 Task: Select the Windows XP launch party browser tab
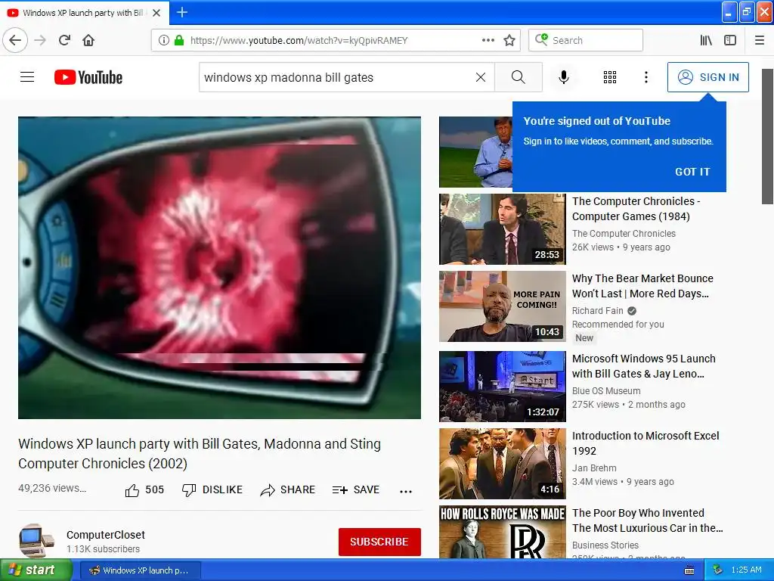pyautogui.click(x=85, y=13)
